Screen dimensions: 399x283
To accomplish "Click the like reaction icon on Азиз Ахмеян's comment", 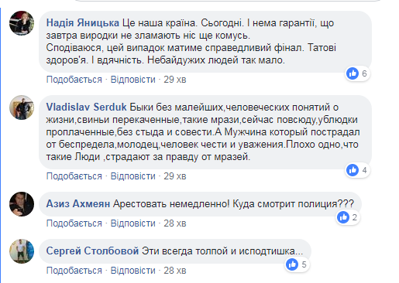I will click(x=343, y=217).
